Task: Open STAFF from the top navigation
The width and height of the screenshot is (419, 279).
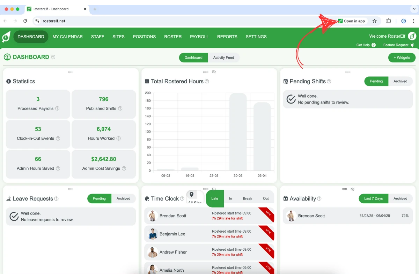Action: pos(97,37)
